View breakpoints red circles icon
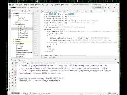The width and height of the screenshot is (127, 95). click(12, 75)
